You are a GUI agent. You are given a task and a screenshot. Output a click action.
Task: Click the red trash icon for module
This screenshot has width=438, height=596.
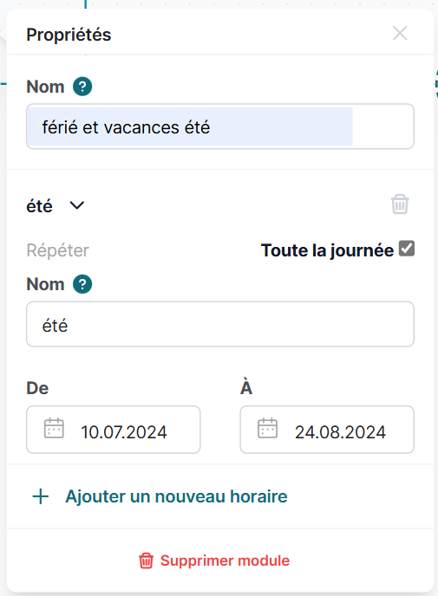pyautogui.click(x=146, y=560)
